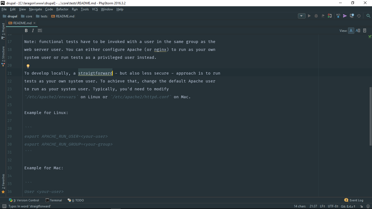The width and height of the screenshot is (372, 209).
Task: Open the Run menu
Action: pos(75,9)
